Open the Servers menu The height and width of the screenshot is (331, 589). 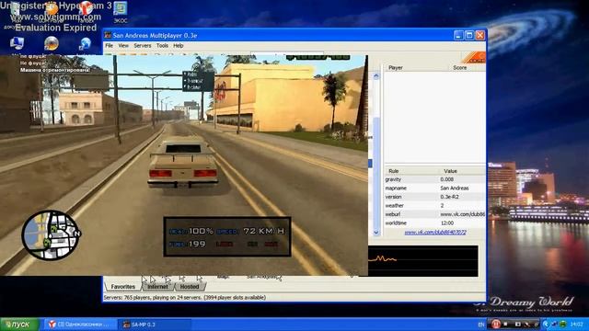[x=143, y=46]
